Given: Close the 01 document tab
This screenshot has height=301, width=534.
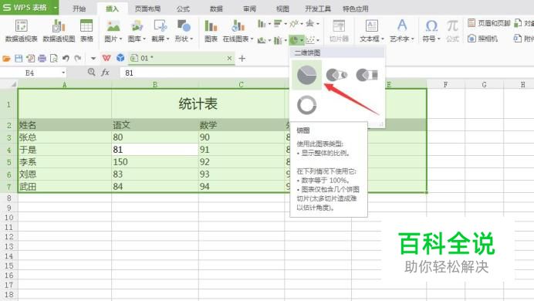Looking at the screenshot, I should click(229, 58).
